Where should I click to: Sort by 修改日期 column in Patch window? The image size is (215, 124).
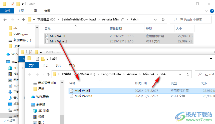pyautogui.click(x=116, y=29)
